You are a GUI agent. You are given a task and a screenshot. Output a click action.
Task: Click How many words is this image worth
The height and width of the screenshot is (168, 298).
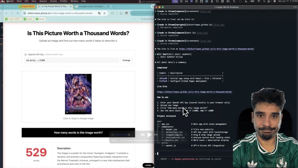click(78, 132)
